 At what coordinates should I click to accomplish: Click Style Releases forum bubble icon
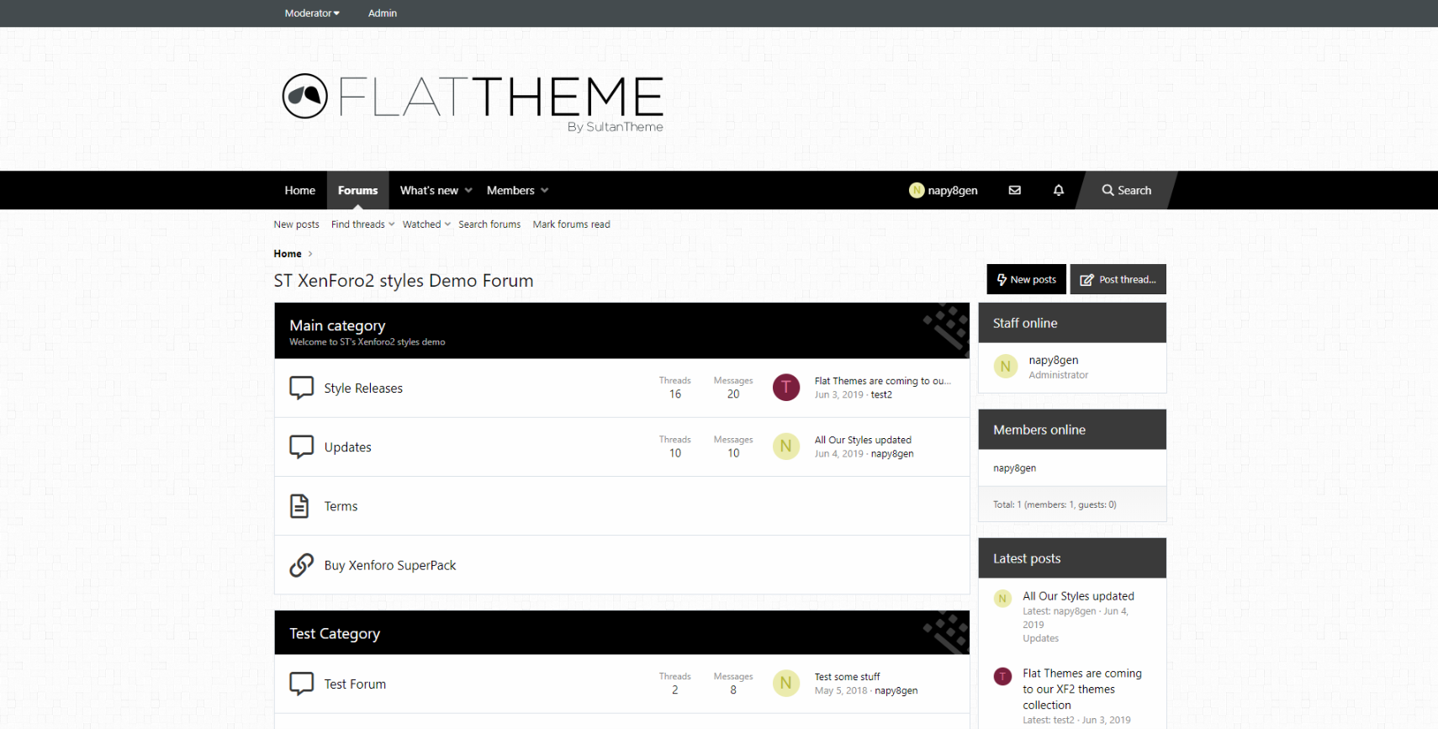301,388
